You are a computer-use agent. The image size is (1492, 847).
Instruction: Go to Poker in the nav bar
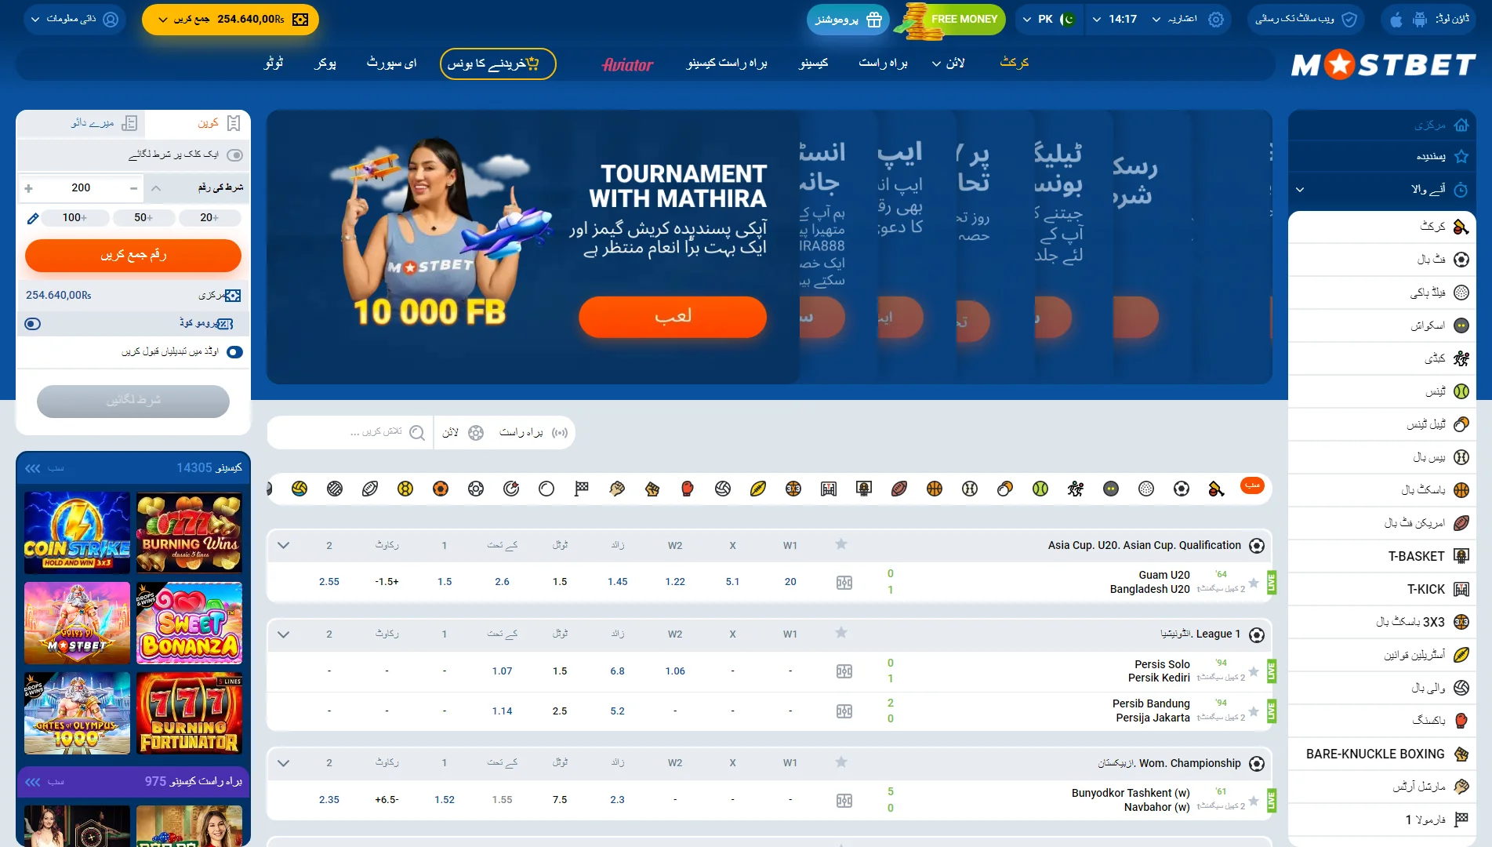(x=325, y=64)
